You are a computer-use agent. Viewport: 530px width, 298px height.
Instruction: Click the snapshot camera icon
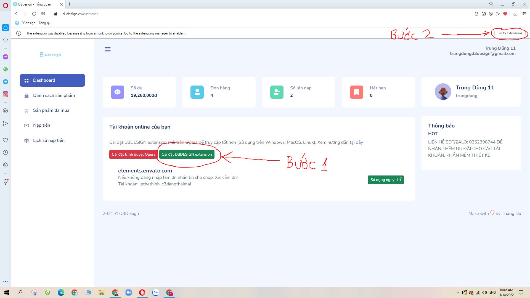(x=484, y=14)
